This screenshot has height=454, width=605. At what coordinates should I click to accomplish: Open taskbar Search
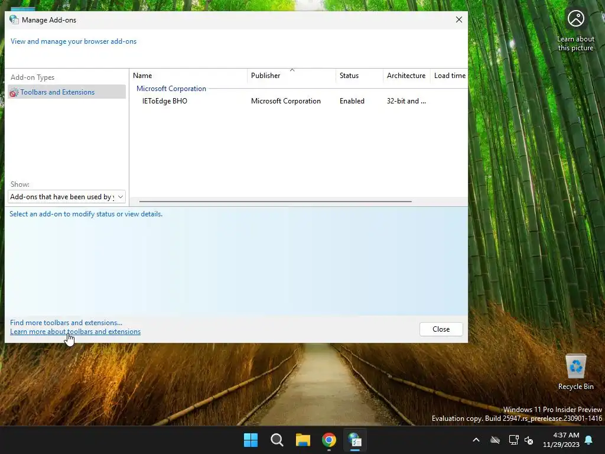click(277, 440)
